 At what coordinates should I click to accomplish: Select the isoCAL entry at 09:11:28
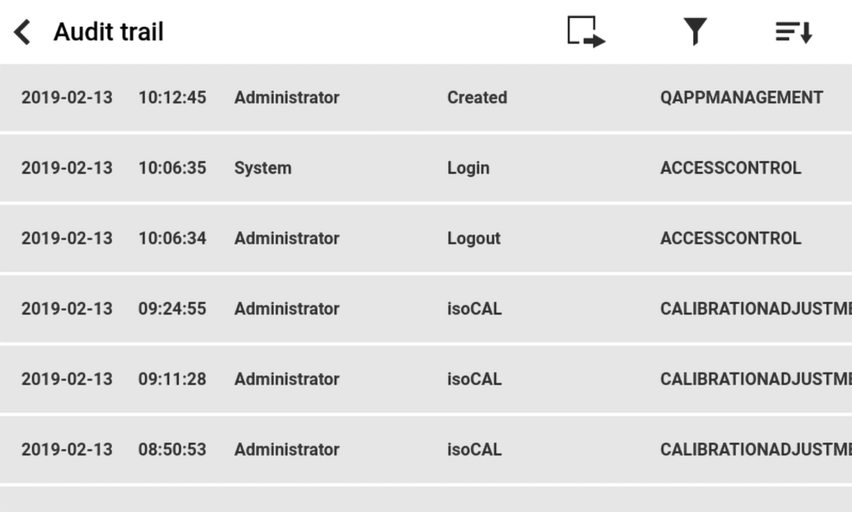[426, 379]
